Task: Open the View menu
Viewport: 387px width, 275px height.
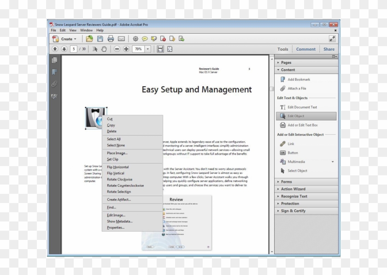Action: pos(73,30)
